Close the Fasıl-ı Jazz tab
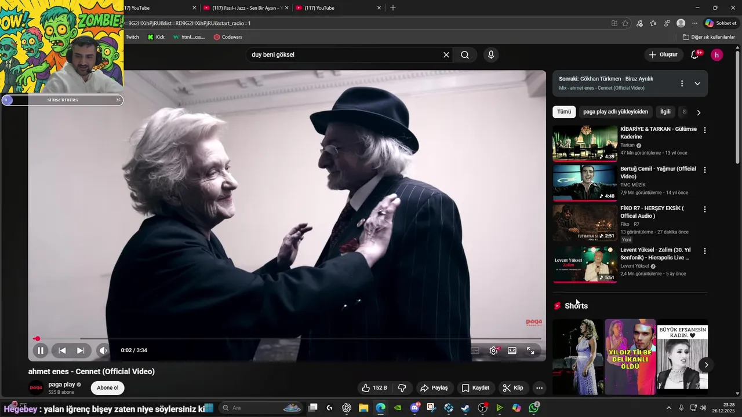This screenshot has height=417, width=742. [286, 8]
